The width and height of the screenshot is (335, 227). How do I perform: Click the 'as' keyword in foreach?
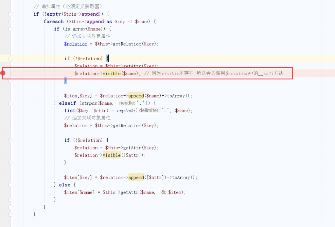point(109,22)
